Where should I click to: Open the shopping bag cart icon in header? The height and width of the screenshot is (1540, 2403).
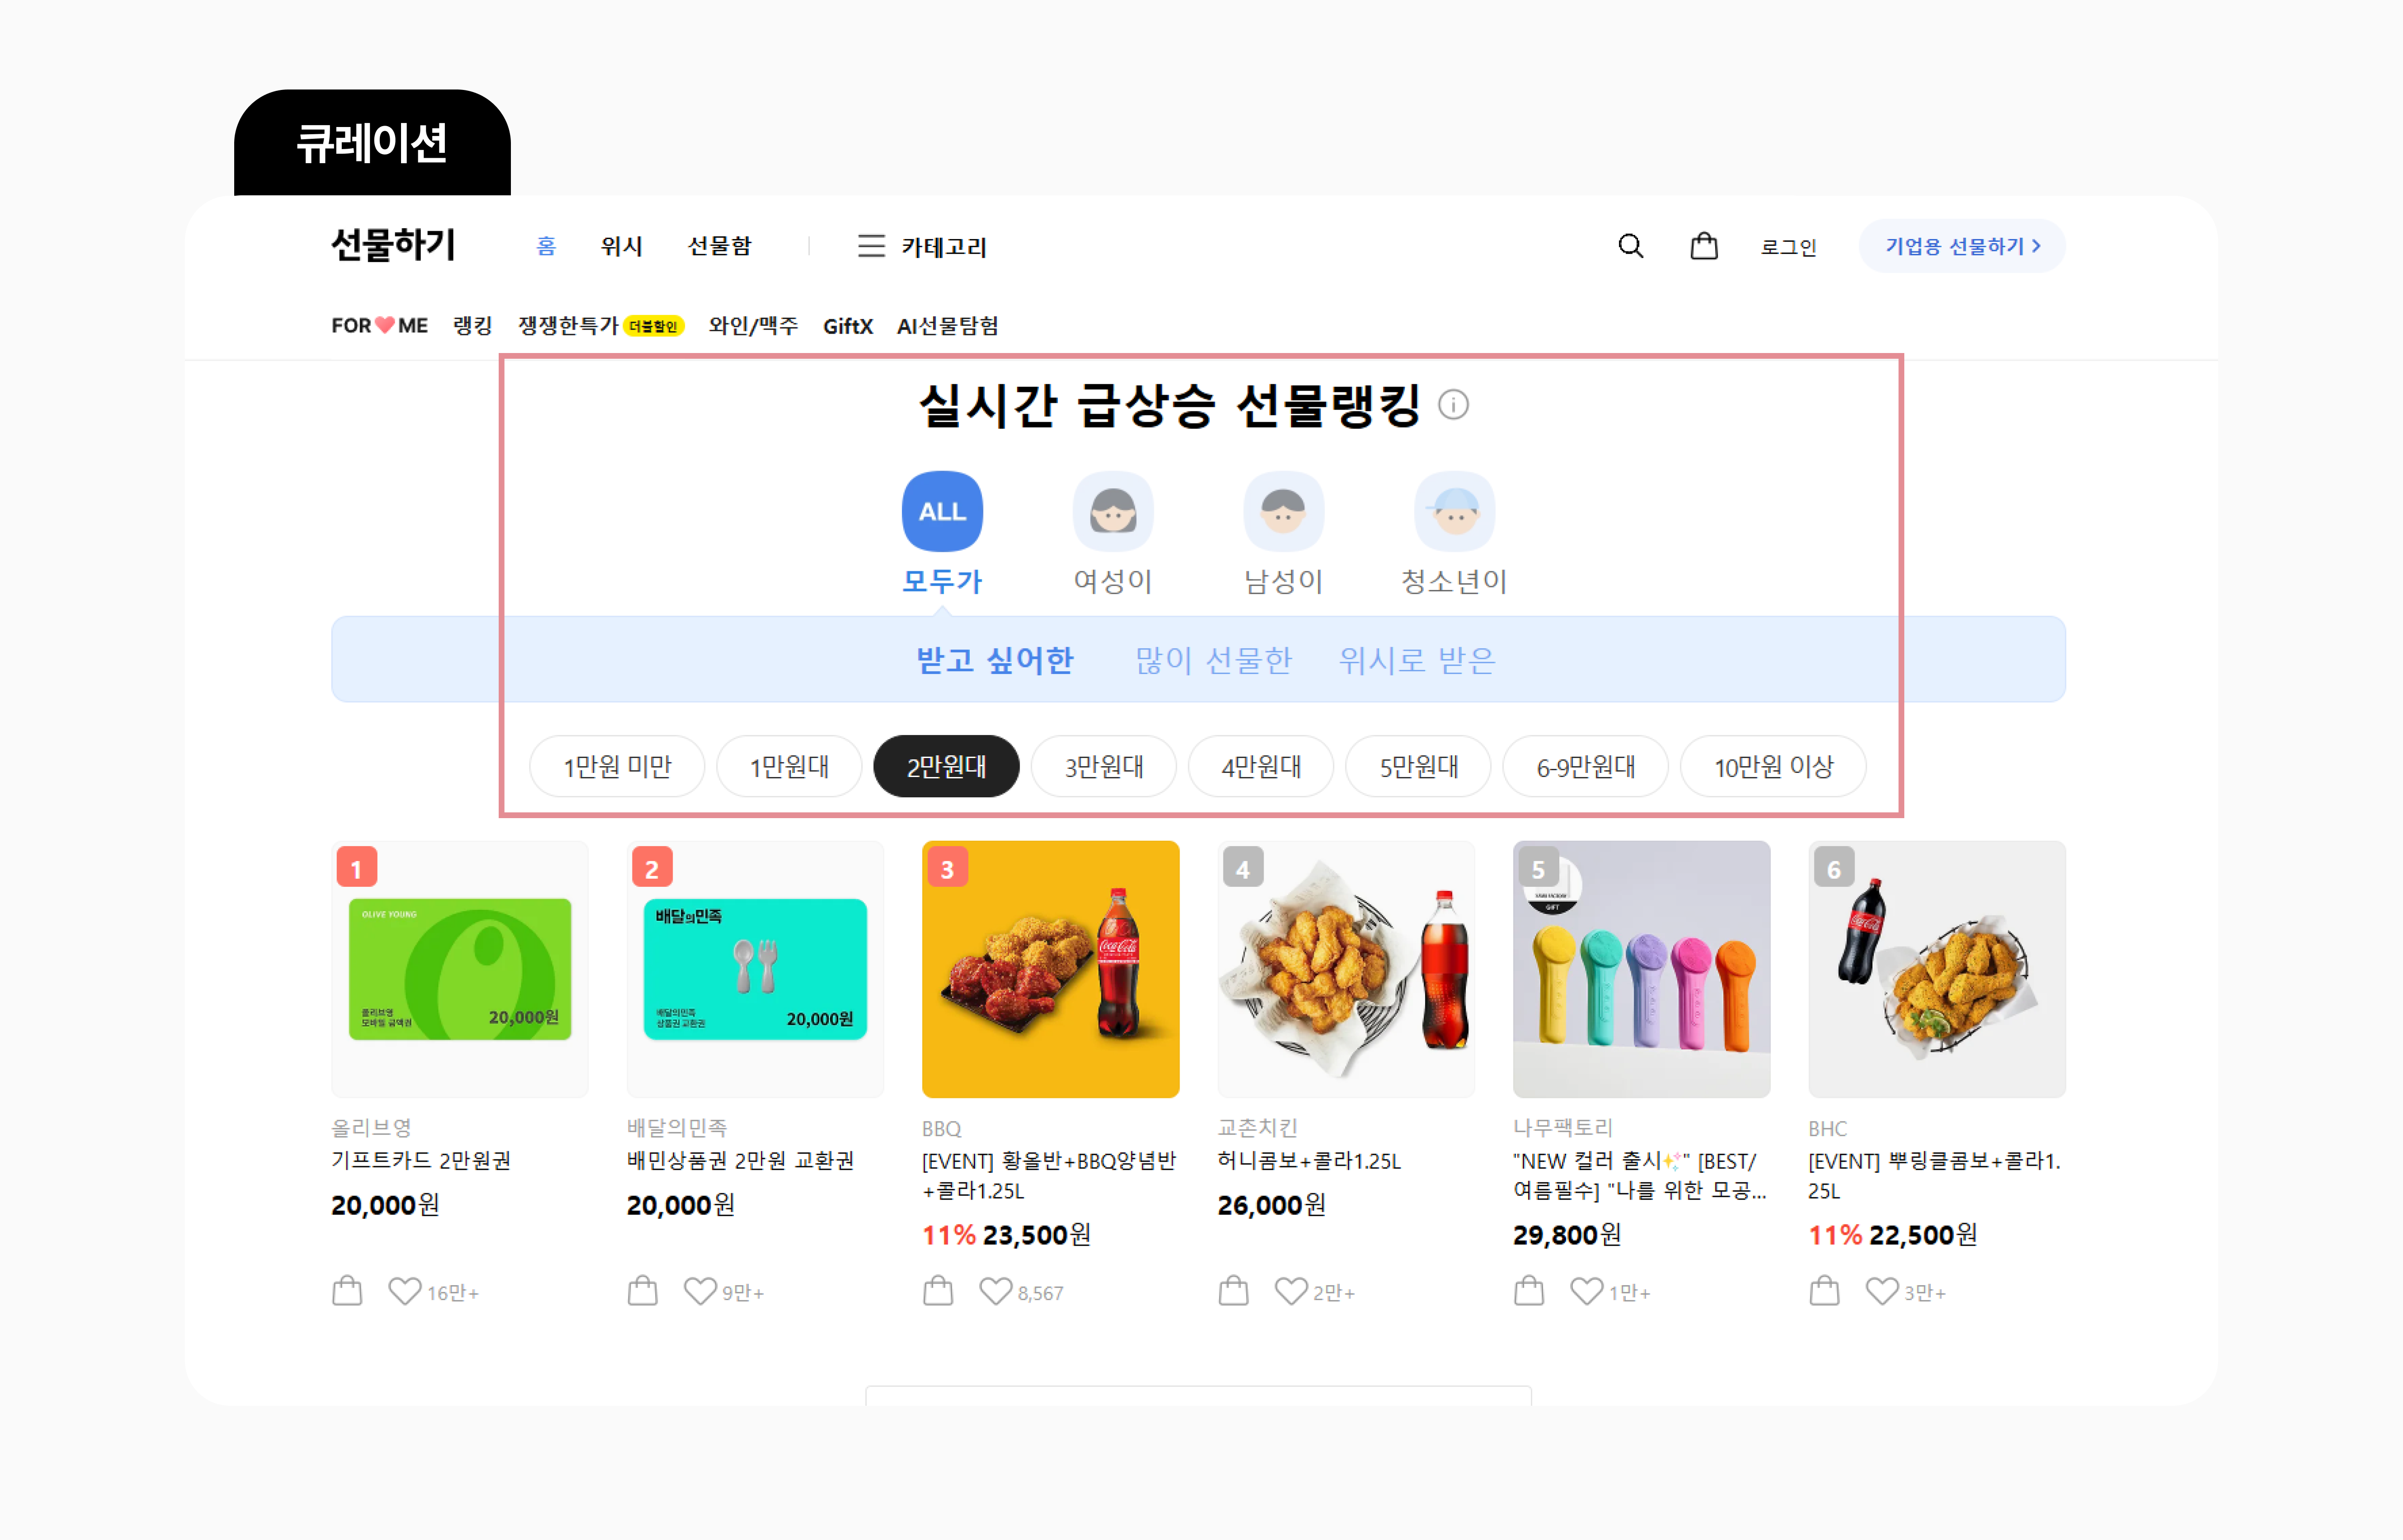[x=1704, y=246]
